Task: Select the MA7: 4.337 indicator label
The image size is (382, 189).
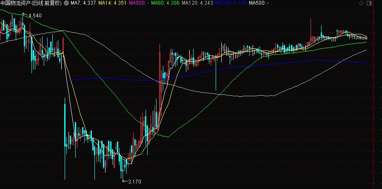Action: point(83,3)
